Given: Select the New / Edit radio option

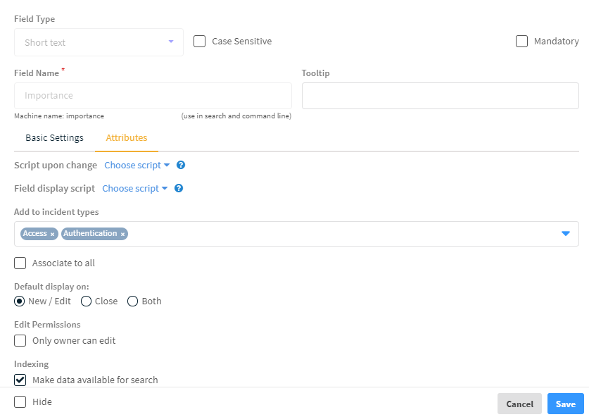Looking at the screenshot, I should point(20,301).
